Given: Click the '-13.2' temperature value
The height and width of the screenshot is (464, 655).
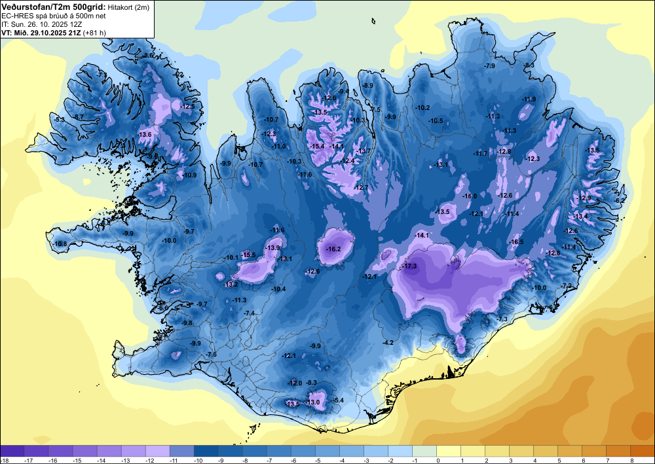Looking at the screenshot, I should click(231, 285).
